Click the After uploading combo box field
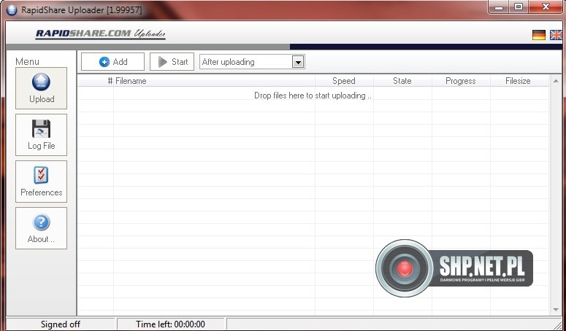 tap(252, 62)
